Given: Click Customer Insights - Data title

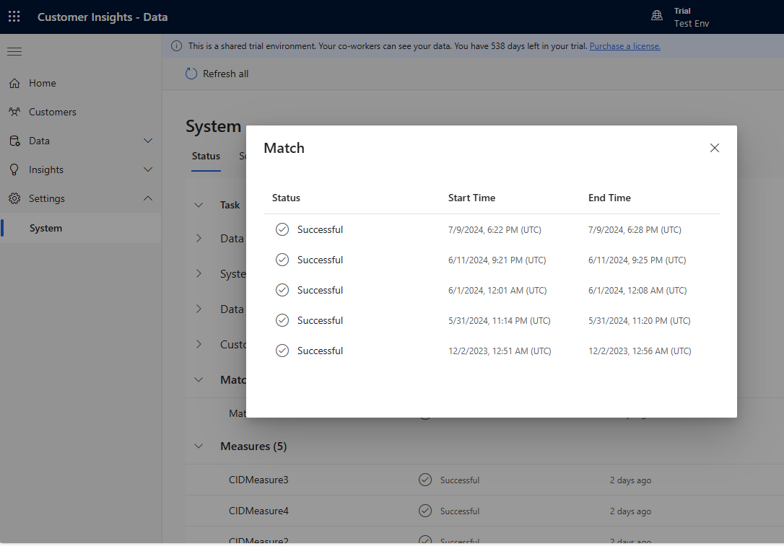Looking at the screenshot, I should pyautogui.click(x=103, y=17).
